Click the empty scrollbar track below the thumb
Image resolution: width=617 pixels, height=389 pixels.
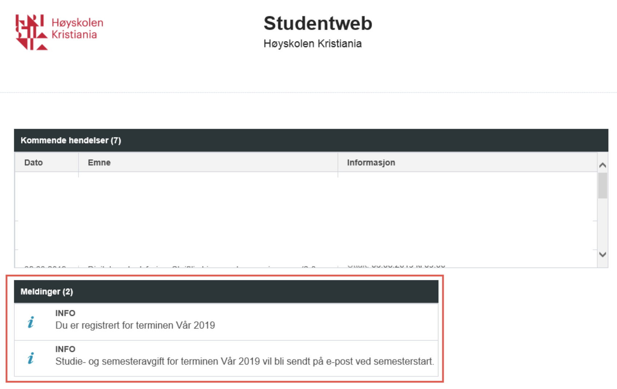click(602, 224)
